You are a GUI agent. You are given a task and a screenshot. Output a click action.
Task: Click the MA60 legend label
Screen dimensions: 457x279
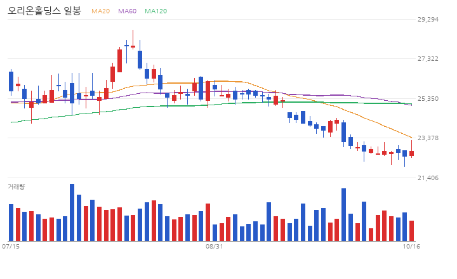pyautogui.click(x=127, y=11)
